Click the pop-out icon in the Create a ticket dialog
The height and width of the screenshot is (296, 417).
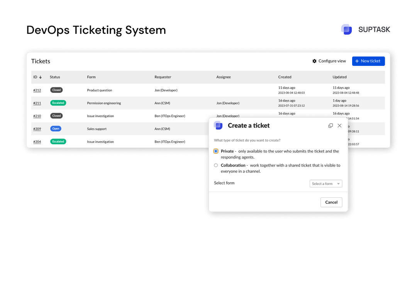coord(331,125)
